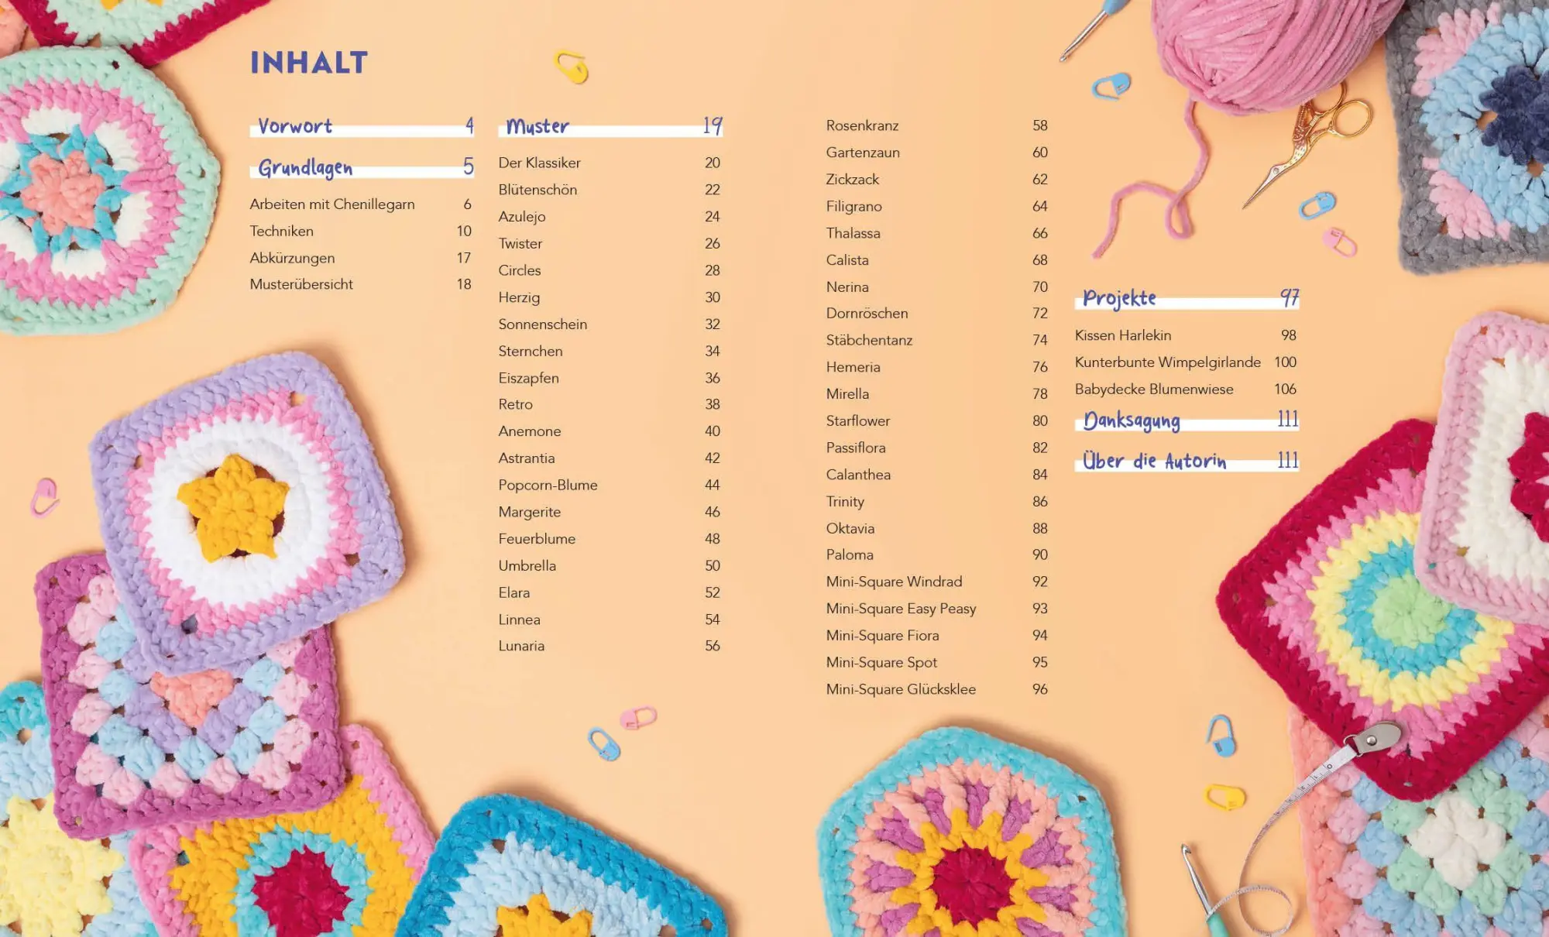Viewport: 1549px width, 937px height.
Task: Click the 'Stäbchentanz' entry
Action: [869, 340]
